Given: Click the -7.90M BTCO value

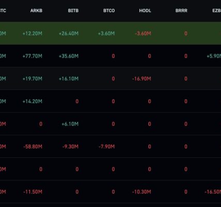Looking at the screenshot, I should [107, 146].
